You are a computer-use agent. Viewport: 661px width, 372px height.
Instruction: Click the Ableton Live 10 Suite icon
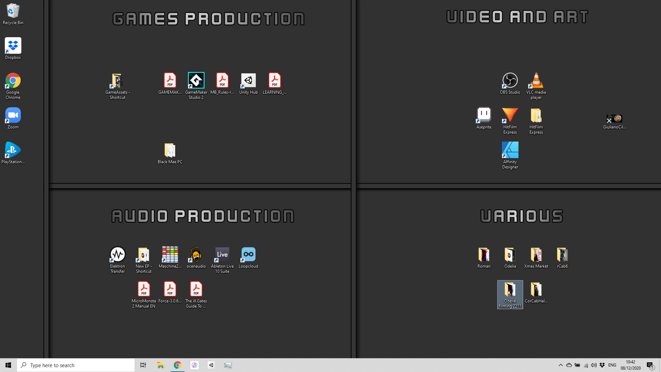point(222,255)
